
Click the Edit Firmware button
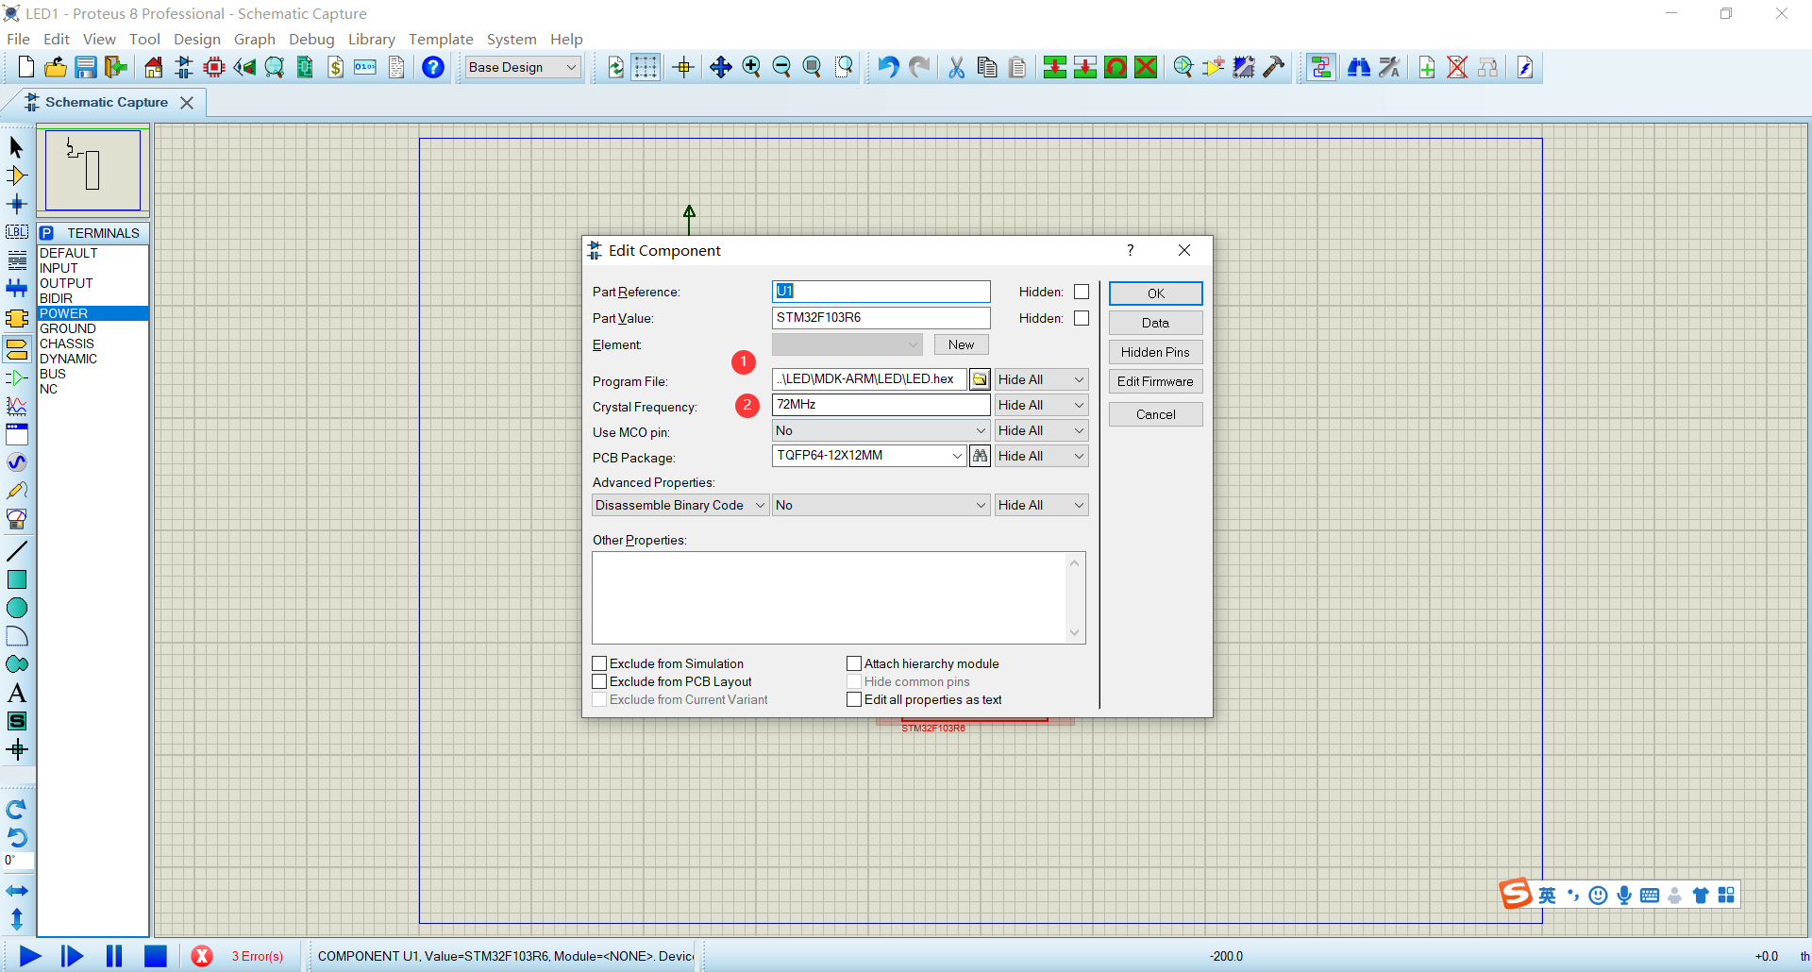click(x=1155, y=381)
